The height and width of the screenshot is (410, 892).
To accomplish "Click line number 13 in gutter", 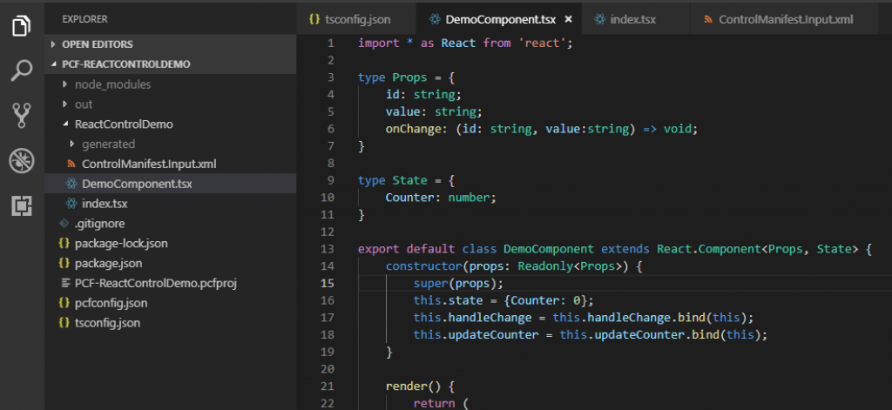I will 328,249.
